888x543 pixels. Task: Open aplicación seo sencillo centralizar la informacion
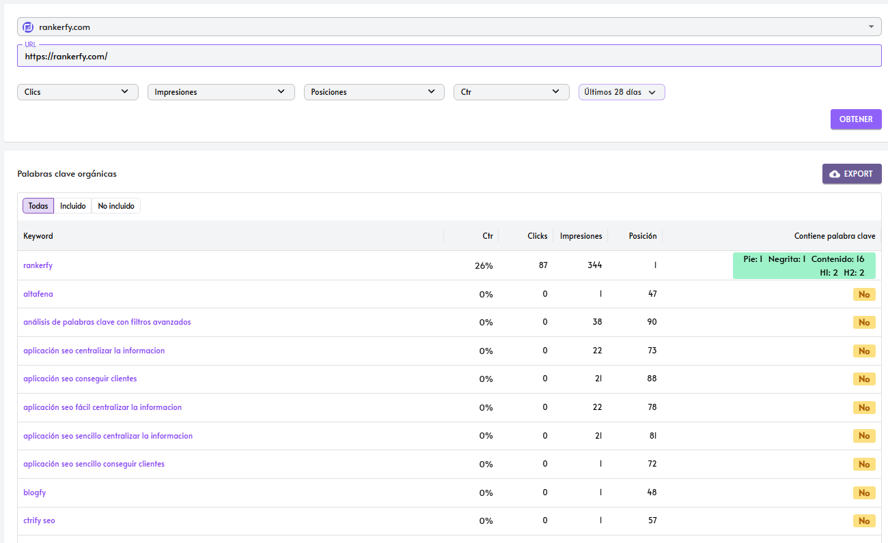tap(108, 436)
